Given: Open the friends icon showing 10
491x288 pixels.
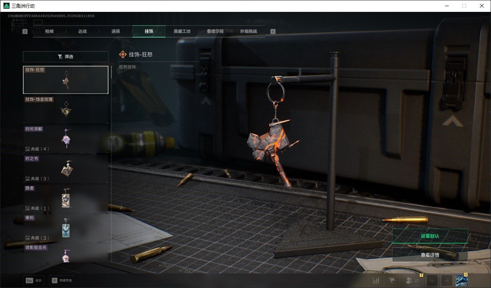Looking at the screenshot, I should [412, 281].
